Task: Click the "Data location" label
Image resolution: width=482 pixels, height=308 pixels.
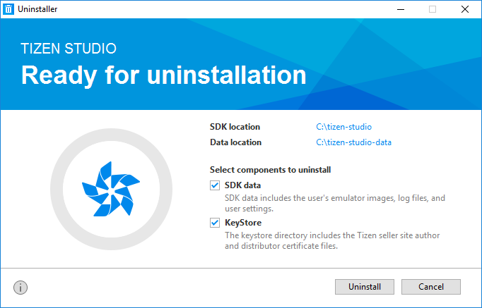Action: pyautogui.click(x=235, y=142)
